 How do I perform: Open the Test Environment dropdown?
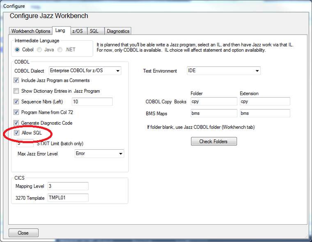(x=224, y=71)
